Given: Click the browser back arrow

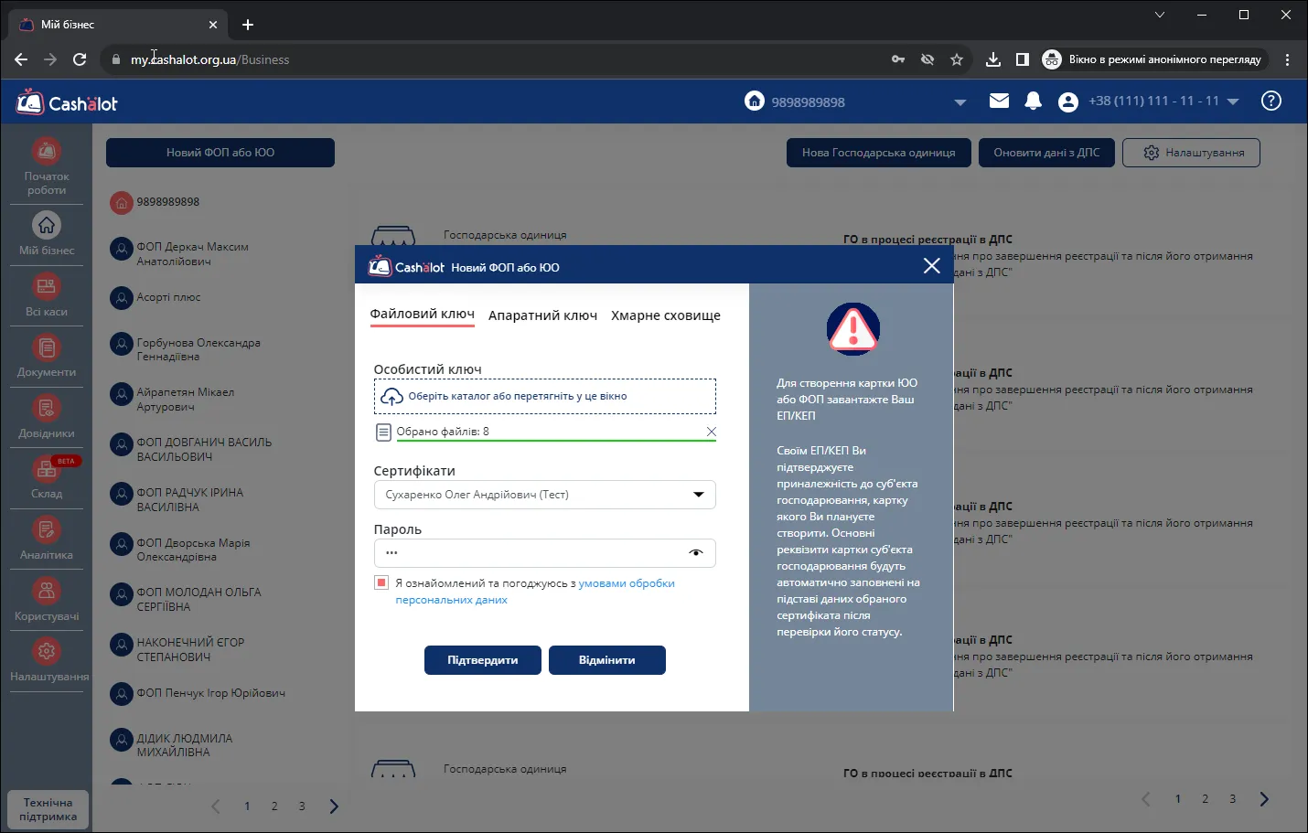Looking at the screenshot, I should (21, 59).
